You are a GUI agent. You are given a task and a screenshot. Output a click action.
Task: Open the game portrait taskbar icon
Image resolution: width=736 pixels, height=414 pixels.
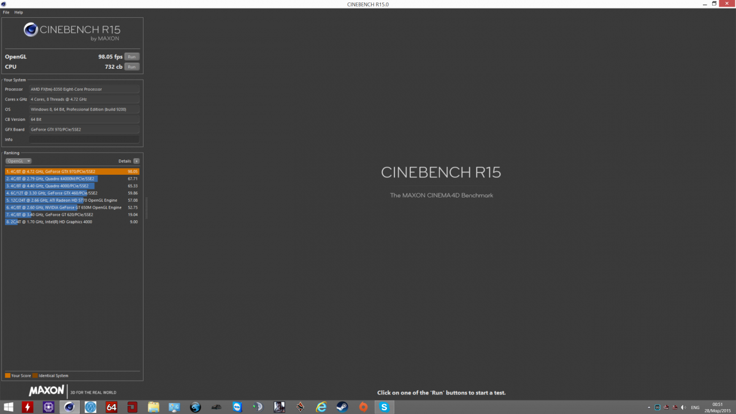(279, 407)
